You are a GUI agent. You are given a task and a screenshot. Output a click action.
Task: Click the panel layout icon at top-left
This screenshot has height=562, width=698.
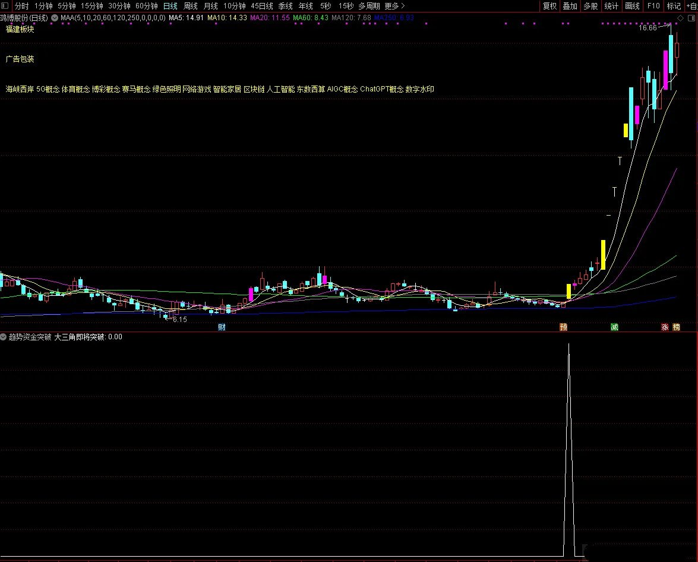click(5, 6)
